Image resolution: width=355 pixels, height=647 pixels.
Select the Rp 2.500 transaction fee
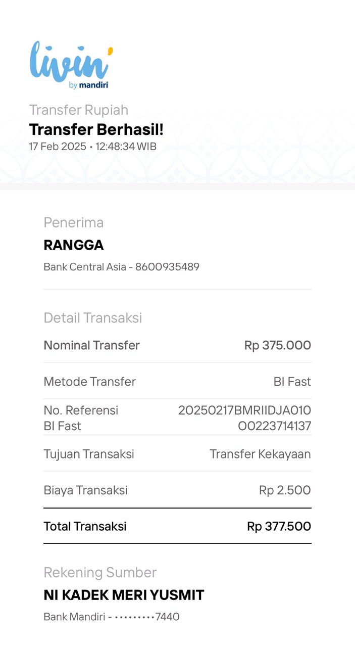[x=285, y=490]
